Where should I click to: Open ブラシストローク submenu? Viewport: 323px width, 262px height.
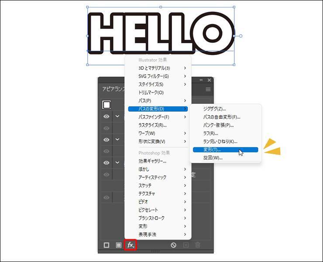click(158, 218)
